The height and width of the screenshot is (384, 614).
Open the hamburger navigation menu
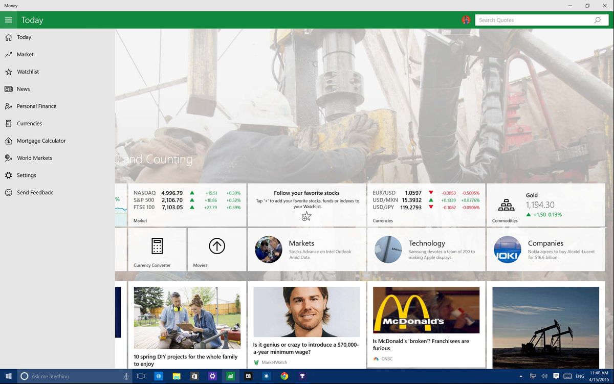(x=8, y=19)
